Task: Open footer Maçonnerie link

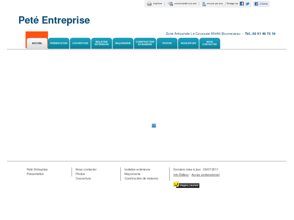Action: pyautogui.click(x=132, y=174)
